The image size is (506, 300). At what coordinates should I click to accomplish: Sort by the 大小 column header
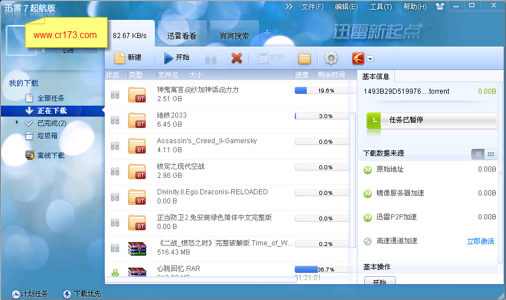coord(196,75)
